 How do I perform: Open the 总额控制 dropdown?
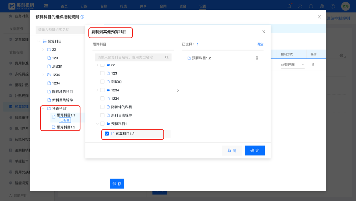click(x=293, y=64)
